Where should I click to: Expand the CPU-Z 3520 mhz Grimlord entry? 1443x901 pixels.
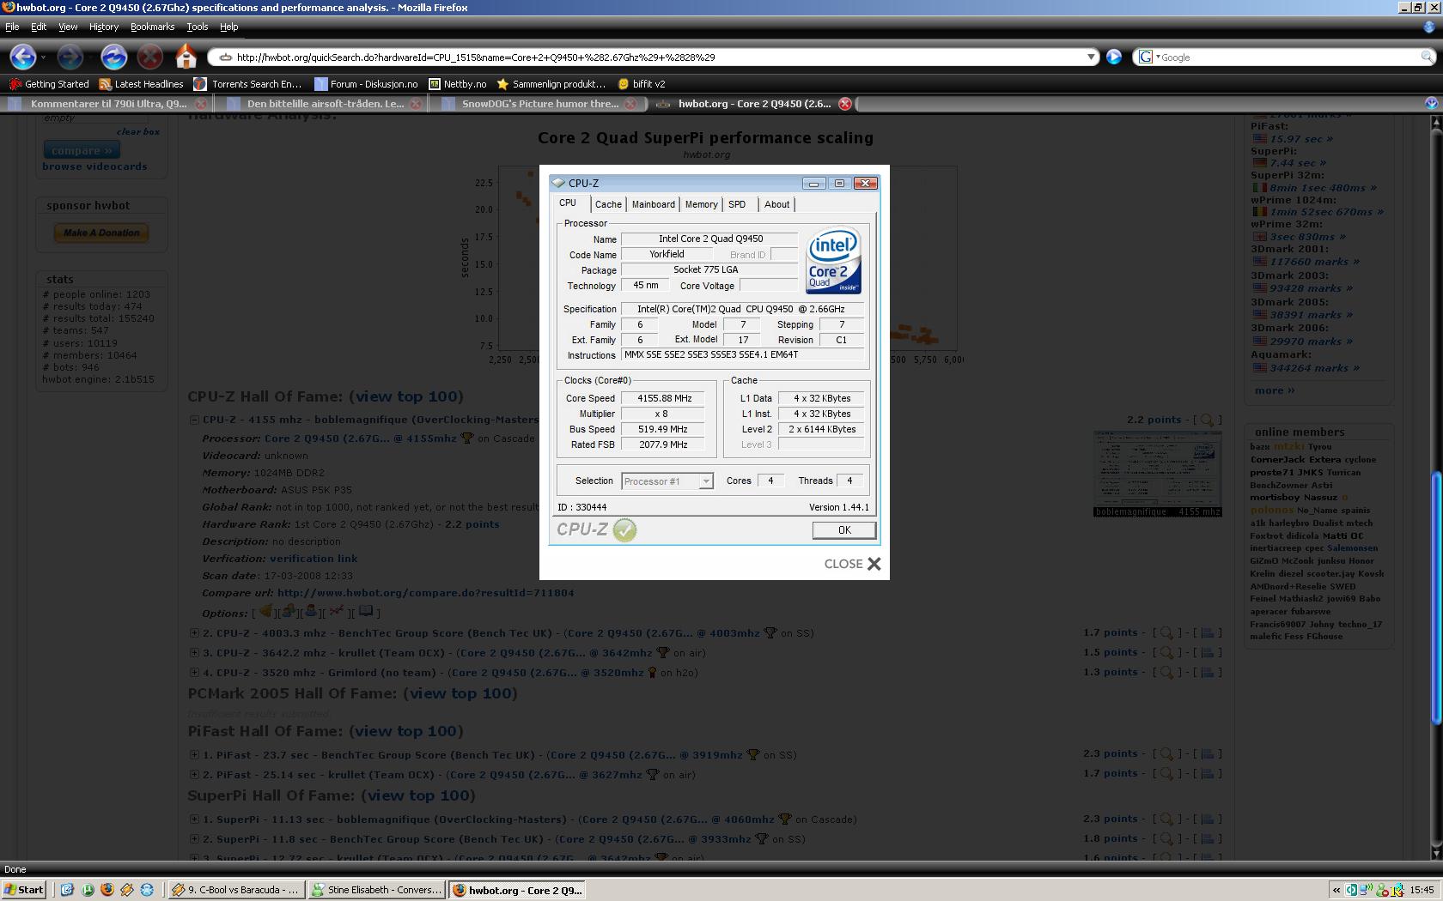point(194,672)
